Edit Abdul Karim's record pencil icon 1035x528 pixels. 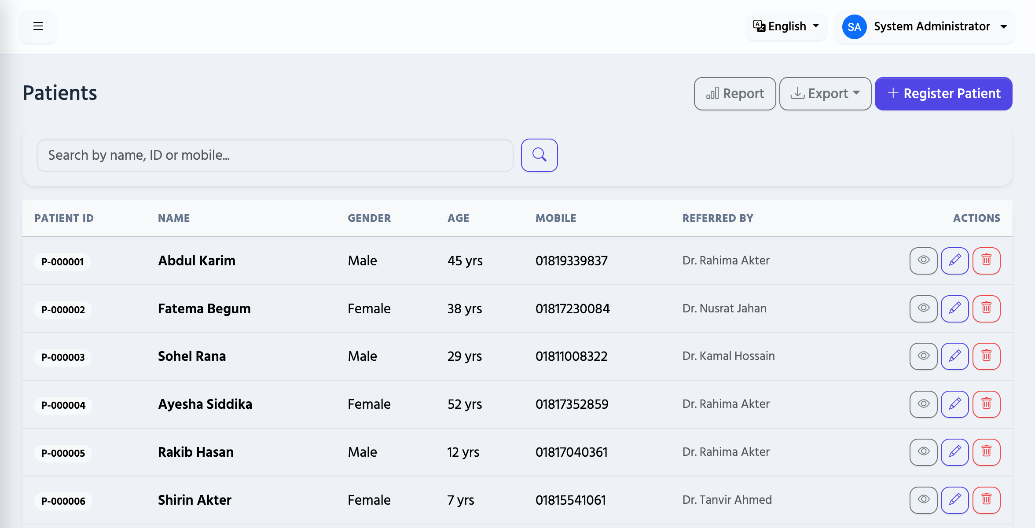click(954, 260)
